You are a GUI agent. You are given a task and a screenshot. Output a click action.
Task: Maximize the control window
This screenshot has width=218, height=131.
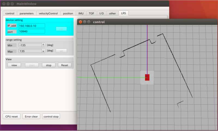[89, 22]
